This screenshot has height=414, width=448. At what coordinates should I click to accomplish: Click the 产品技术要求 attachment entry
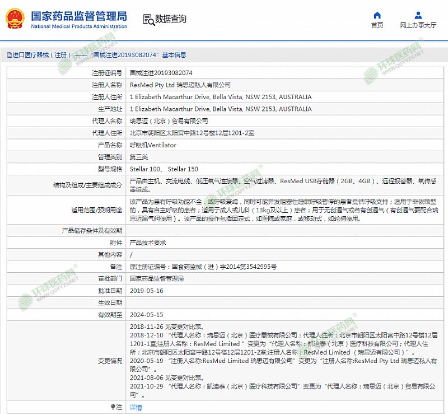point(148,243)
